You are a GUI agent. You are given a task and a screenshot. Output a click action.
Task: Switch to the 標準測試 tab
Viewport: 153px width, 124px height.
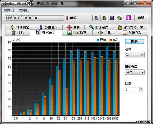(20, 28)
